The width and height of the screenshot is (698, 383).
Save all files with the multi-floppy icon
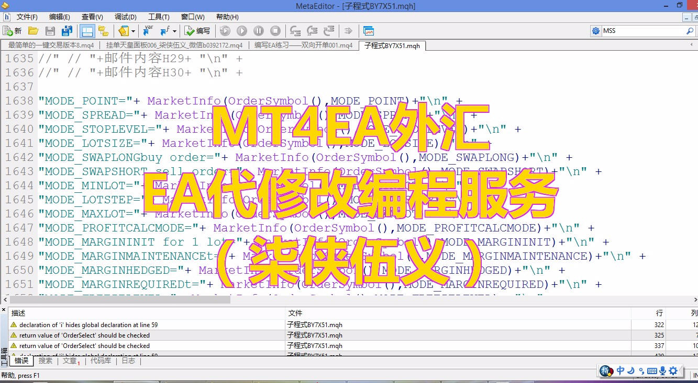tap(66, 31)
